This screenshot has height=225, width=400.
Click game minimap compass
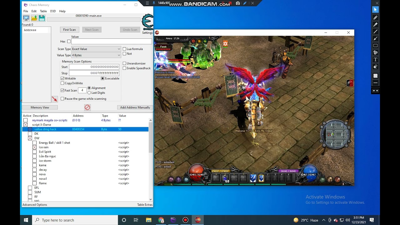336,134
